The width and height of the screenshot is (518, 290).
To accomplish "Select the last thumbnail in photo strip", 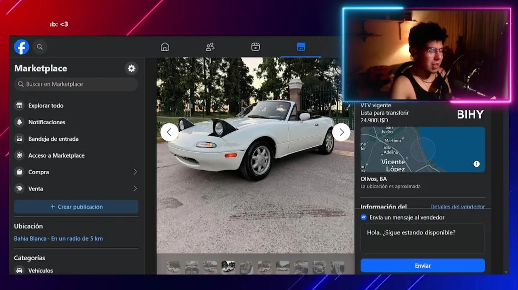I will pos(337,267).
